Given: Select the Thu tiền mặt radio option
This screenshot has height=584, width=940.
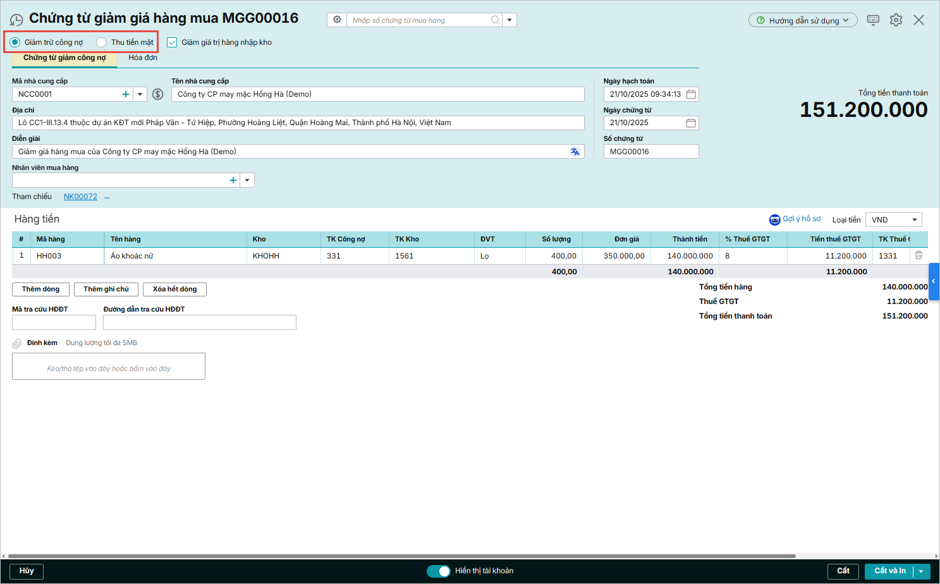Looking at the screenshot, I should [102, 42].
